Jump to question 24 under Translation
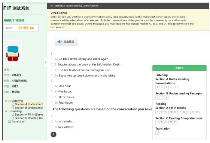Image resolution: width=210 pixels, height=143 pixels. pyautogui.click(x=158, y=133)
